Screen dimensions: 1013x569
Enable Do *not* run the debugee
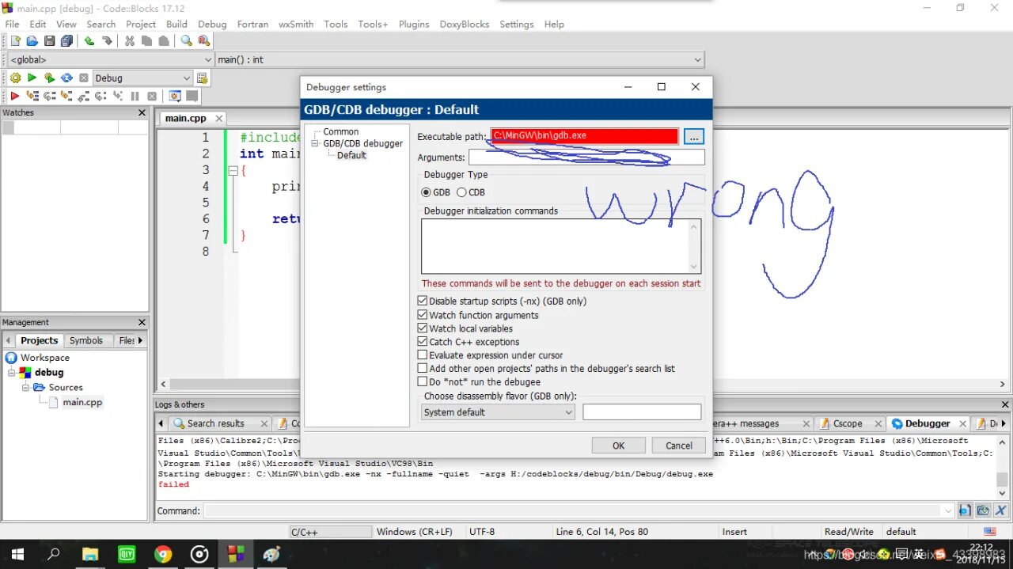[423, 381]
